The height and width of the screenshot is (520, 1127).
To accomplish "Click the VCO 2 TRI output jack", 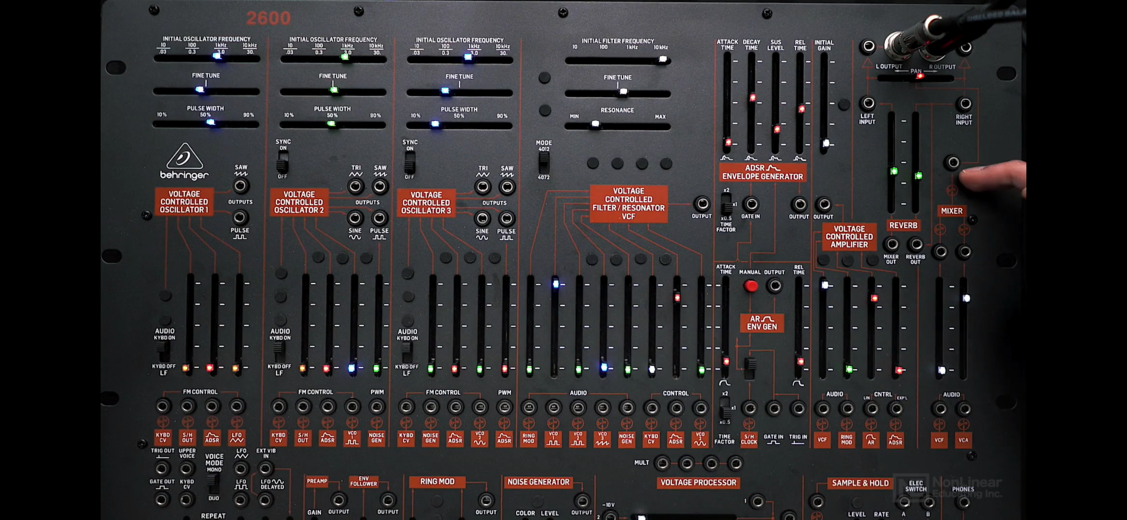I will pyautogui.click(x=355, y=187).
